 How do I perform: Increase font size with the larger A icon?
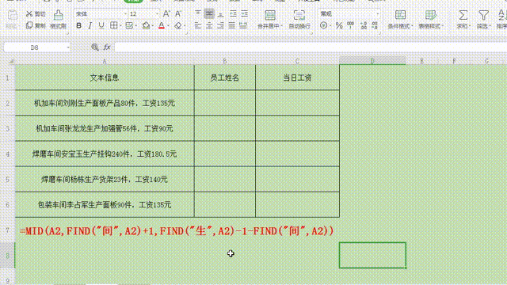click(166, 13)
